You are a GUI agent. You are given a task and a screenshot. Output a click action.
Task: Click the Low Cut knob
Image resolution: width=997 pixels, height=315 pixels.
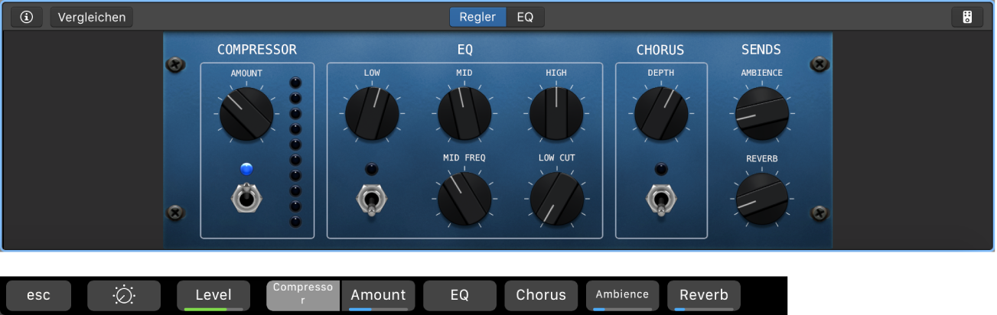[557, 197]
